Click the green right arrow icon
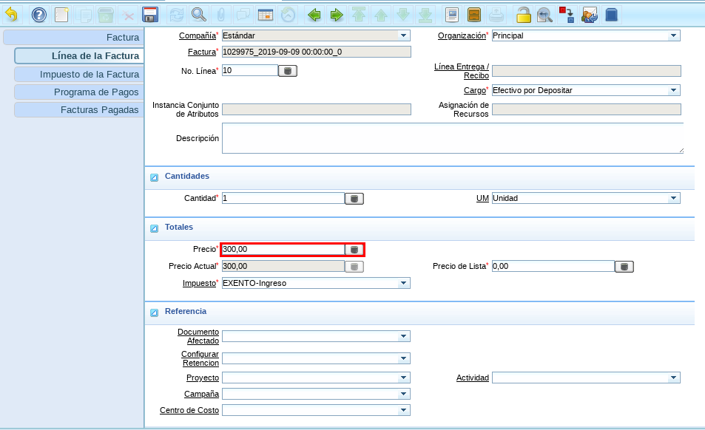 click(337, 15)
